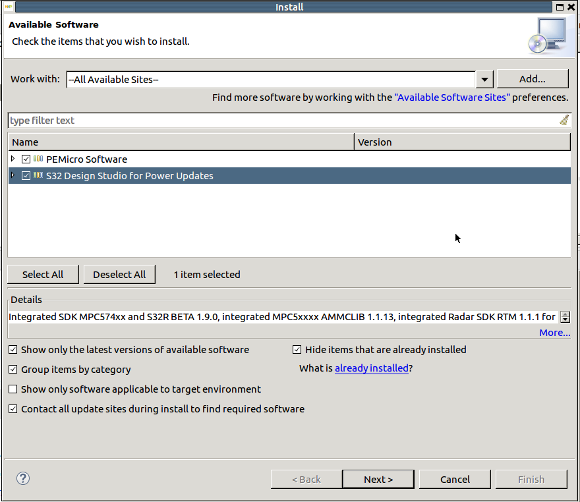Click the Next > button

[378, 479]
